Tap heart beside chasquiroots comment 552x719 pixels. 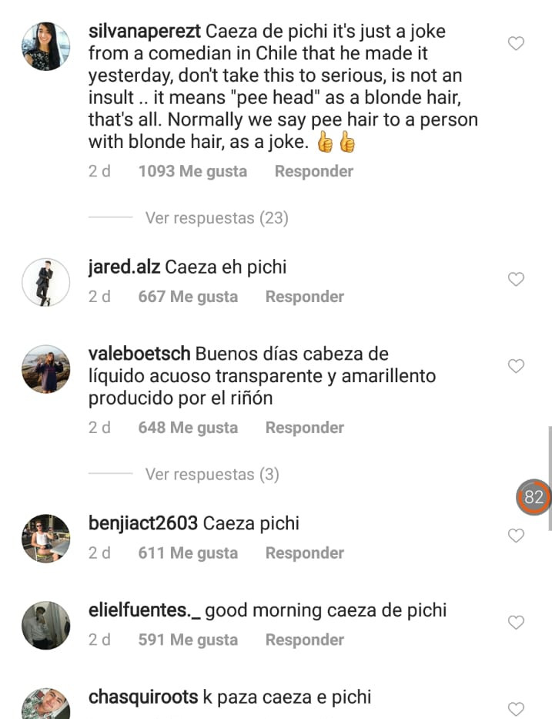517,709
